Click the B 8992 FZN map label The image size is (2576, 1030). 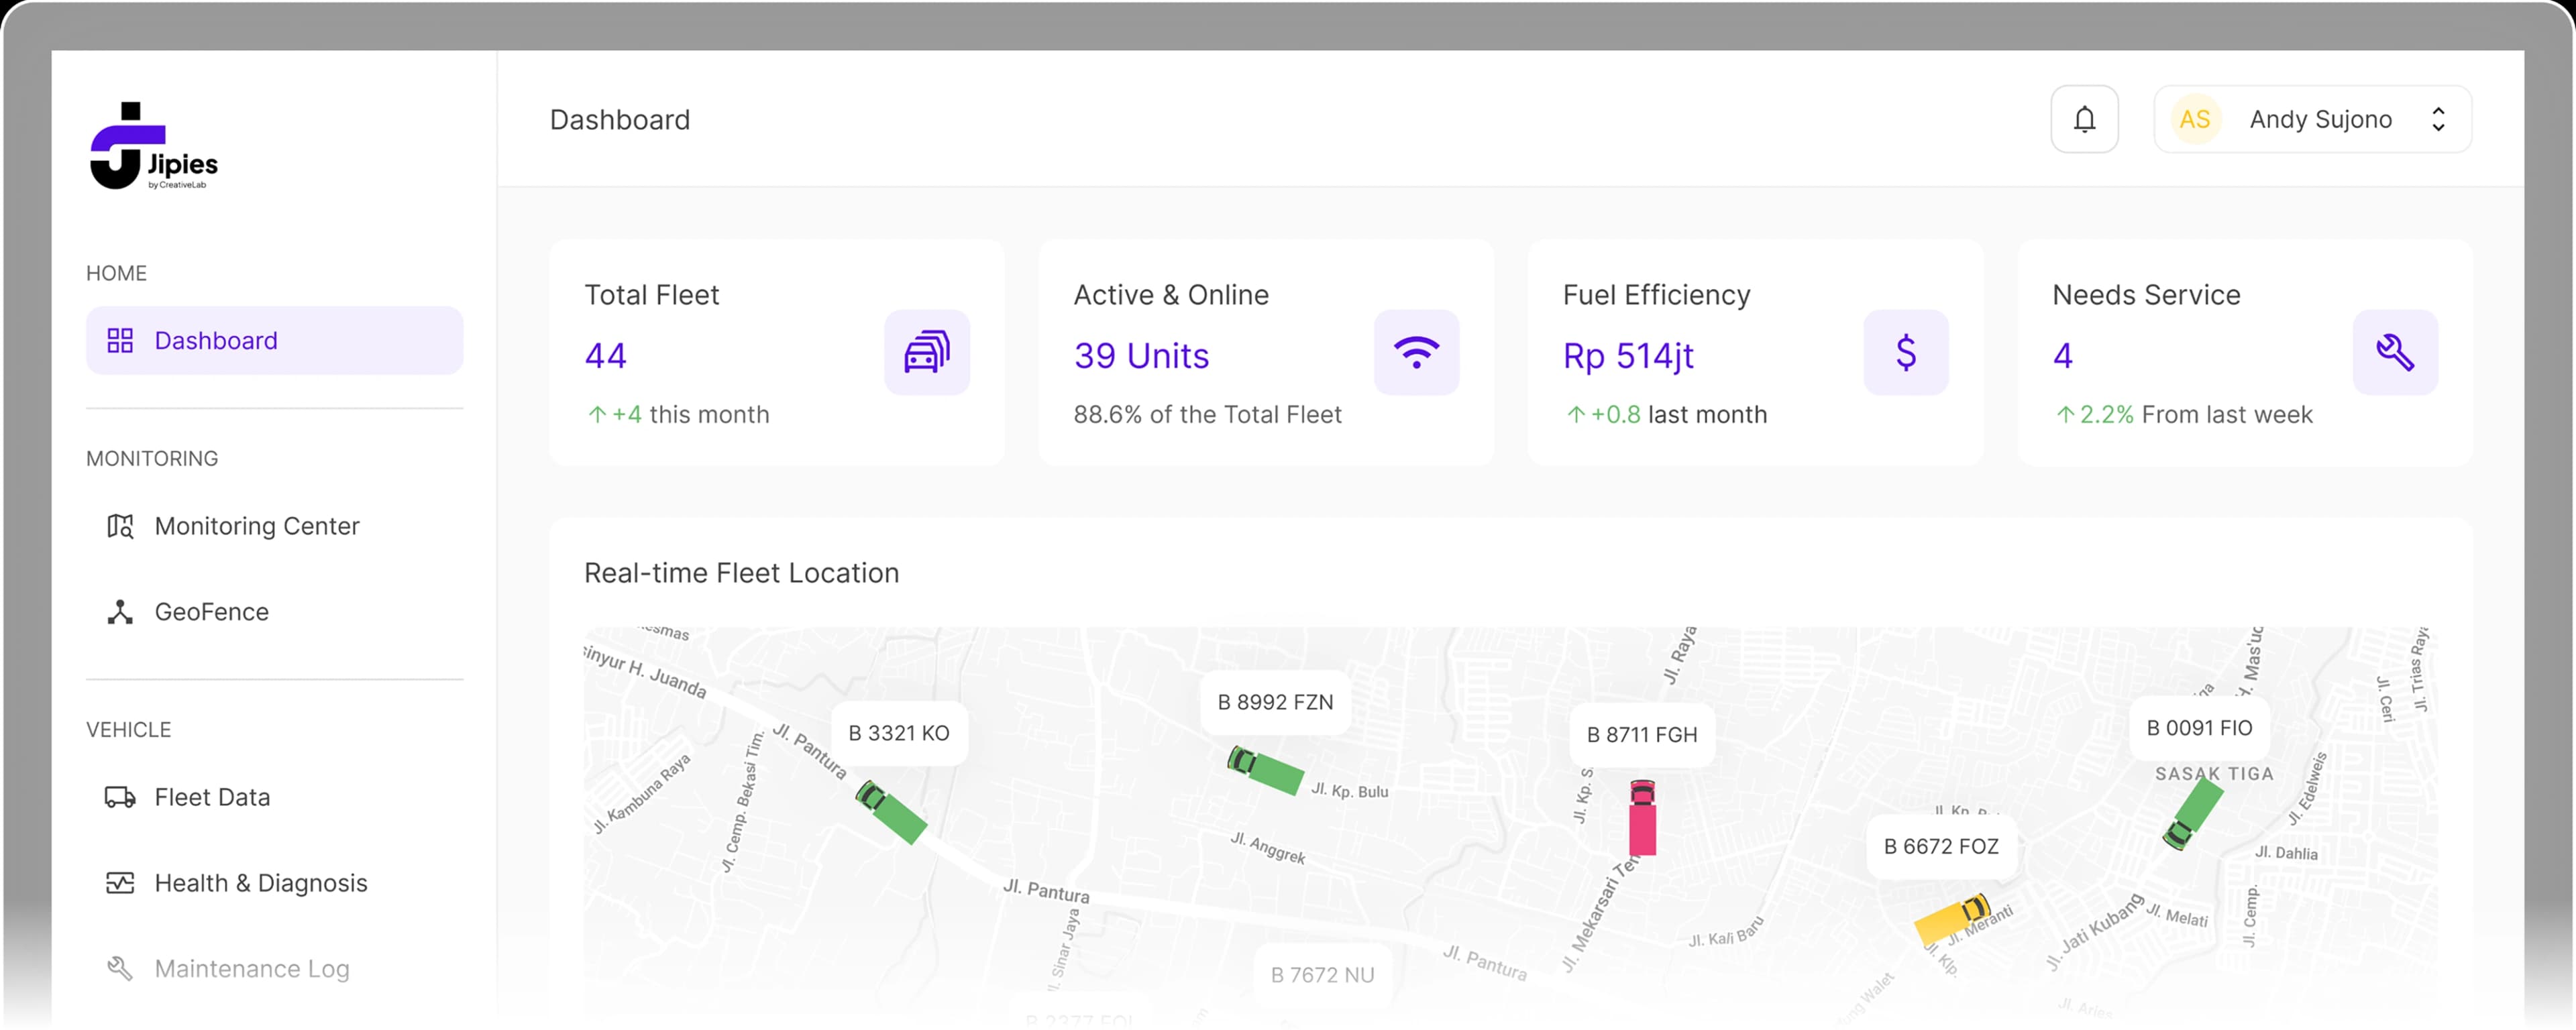1275,702
